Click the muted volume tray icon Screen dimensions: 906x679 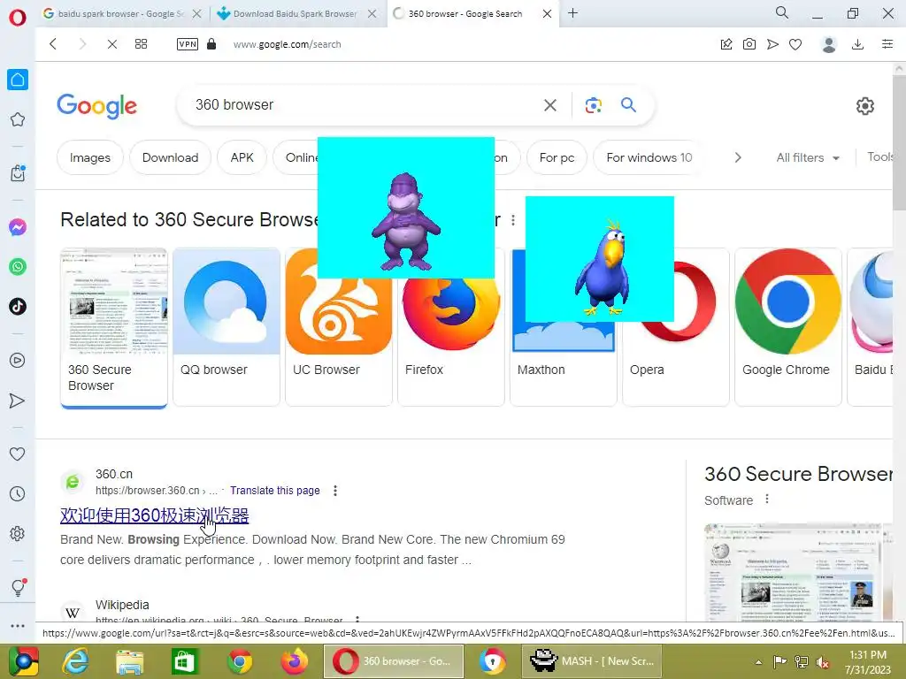[x=822, y=661]
